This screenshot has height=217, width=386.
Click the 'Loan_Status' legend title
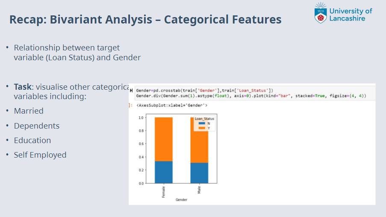pos(204,119)
